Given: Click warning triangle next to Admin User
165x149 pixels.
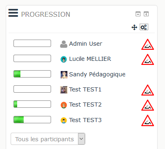Looking at the screenshot, I should point(147,44).
